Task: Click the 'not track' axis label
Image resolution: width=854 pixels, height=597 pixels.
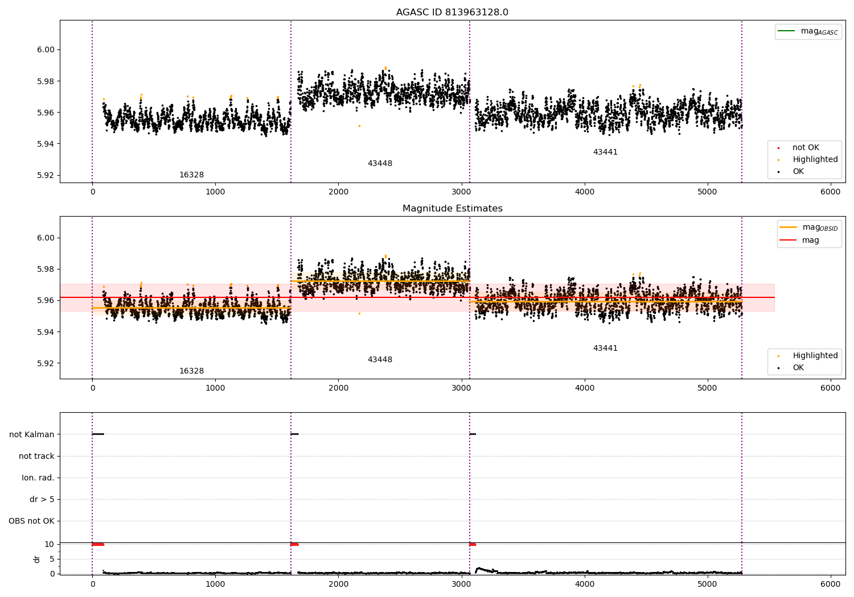Action: 36,457
